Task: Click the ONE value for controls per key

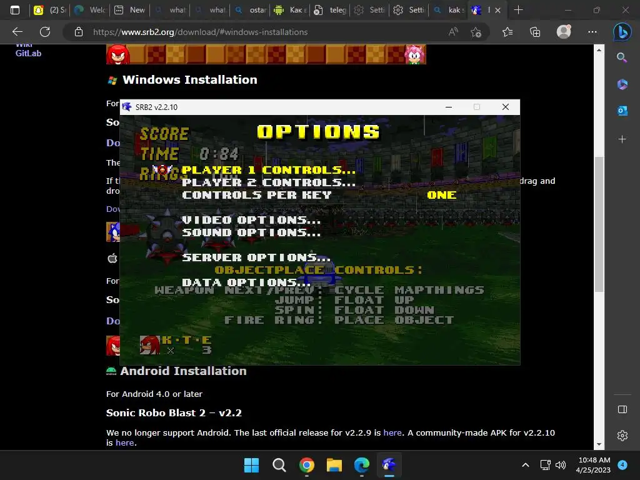Action: (x=442, y=195)
